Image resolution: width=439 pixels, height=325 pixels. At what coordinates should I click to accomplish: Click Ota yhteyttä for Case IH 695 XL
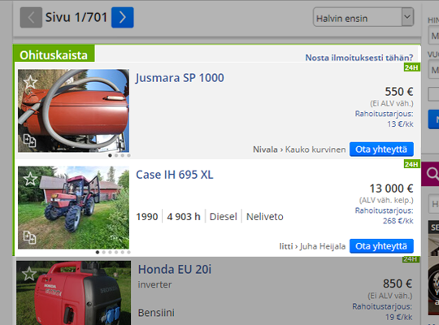[x=381, y=246]
